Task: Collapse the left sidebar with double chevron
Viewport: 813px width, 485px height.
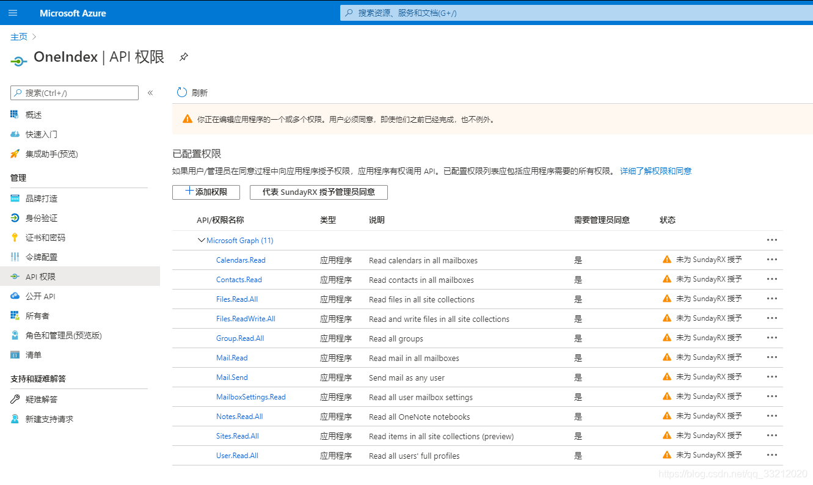Action: click(150, 93)
